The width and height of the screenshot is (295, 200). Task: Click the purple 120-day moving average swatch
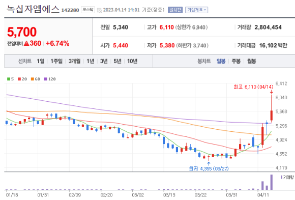46,79
